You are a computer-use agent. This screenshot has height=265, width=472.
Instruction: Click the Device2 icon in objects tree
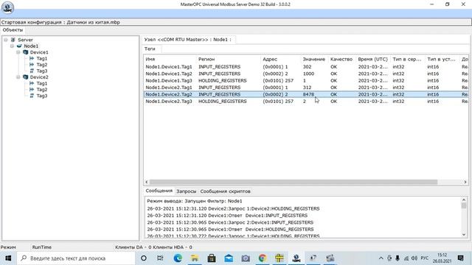click(x=26, y=77)
